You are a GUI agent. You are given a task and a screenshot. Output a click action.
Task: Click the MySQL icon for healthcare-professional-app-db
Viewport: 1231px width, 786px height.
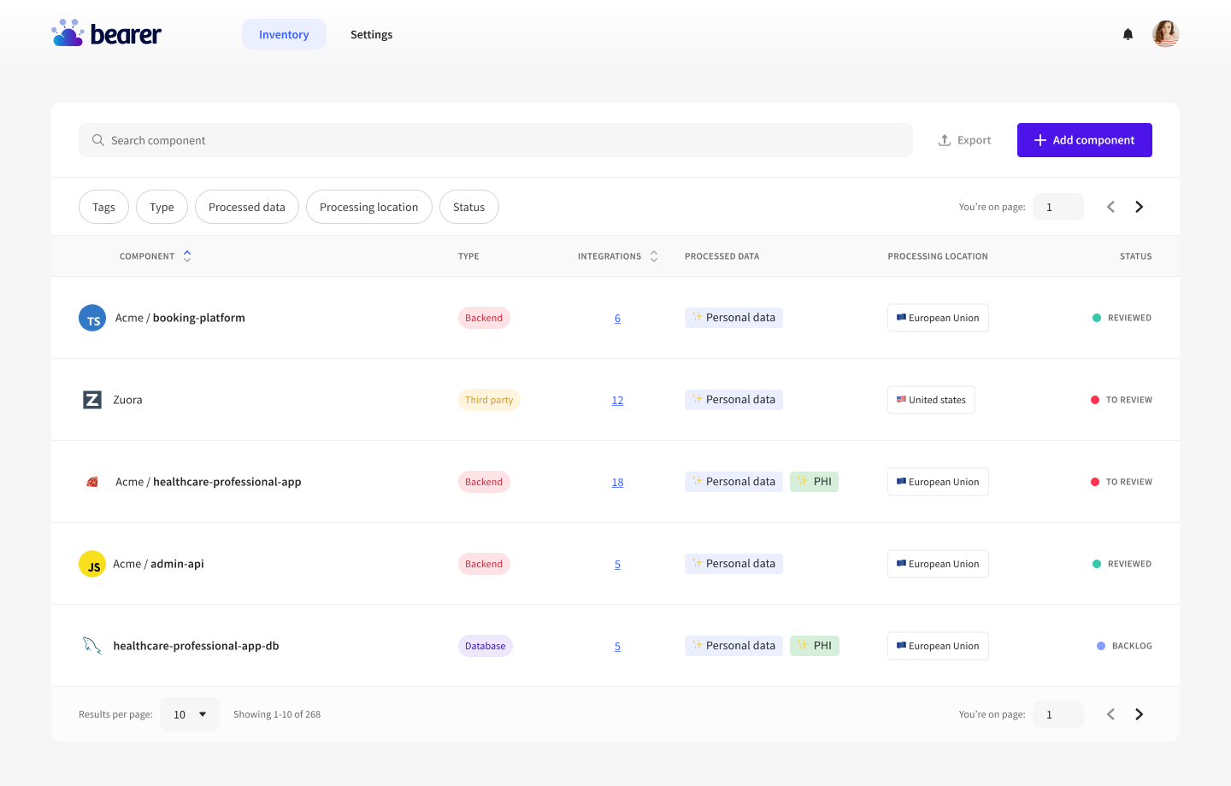92,646
